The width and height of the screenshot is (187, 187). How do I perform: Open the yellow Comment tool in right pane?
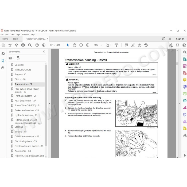tap(185, 80)
